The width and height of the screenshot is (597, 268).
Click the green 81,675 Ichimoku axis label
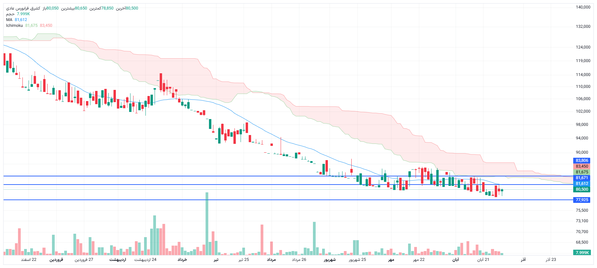582,172
